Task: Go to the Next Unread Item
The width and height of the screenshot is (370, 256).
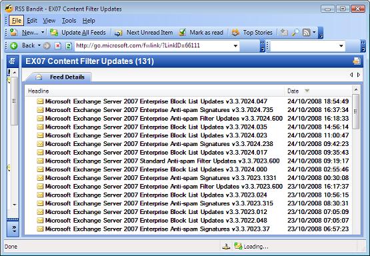Action: coord(149,32)
